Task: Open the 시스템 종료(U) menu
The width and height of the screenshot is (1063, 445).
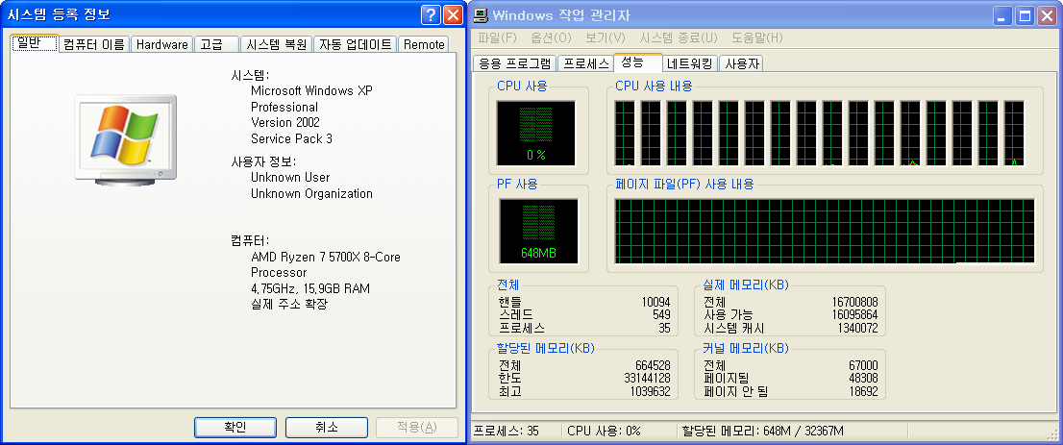Action: tap(678, 37)
